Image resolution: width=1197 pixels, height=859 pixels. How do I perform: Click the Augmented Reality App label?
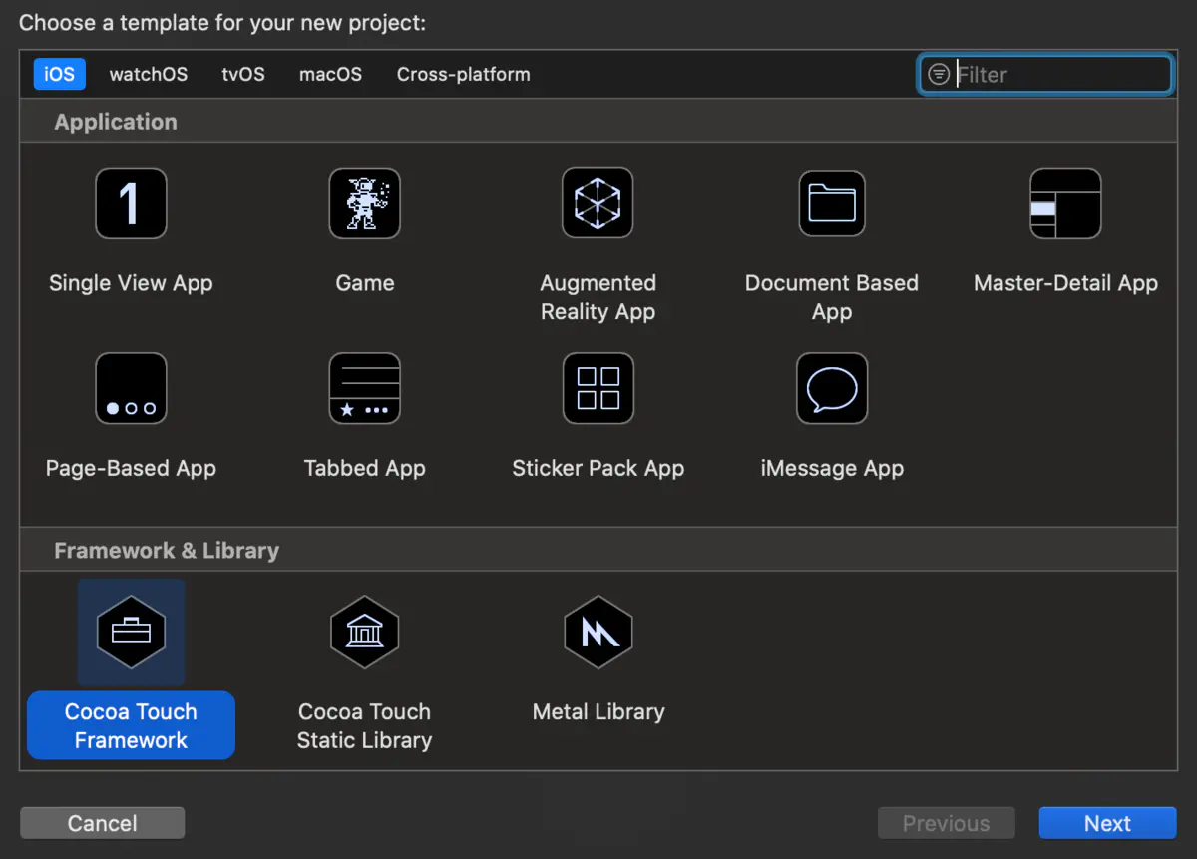click(x=598, y=297)
